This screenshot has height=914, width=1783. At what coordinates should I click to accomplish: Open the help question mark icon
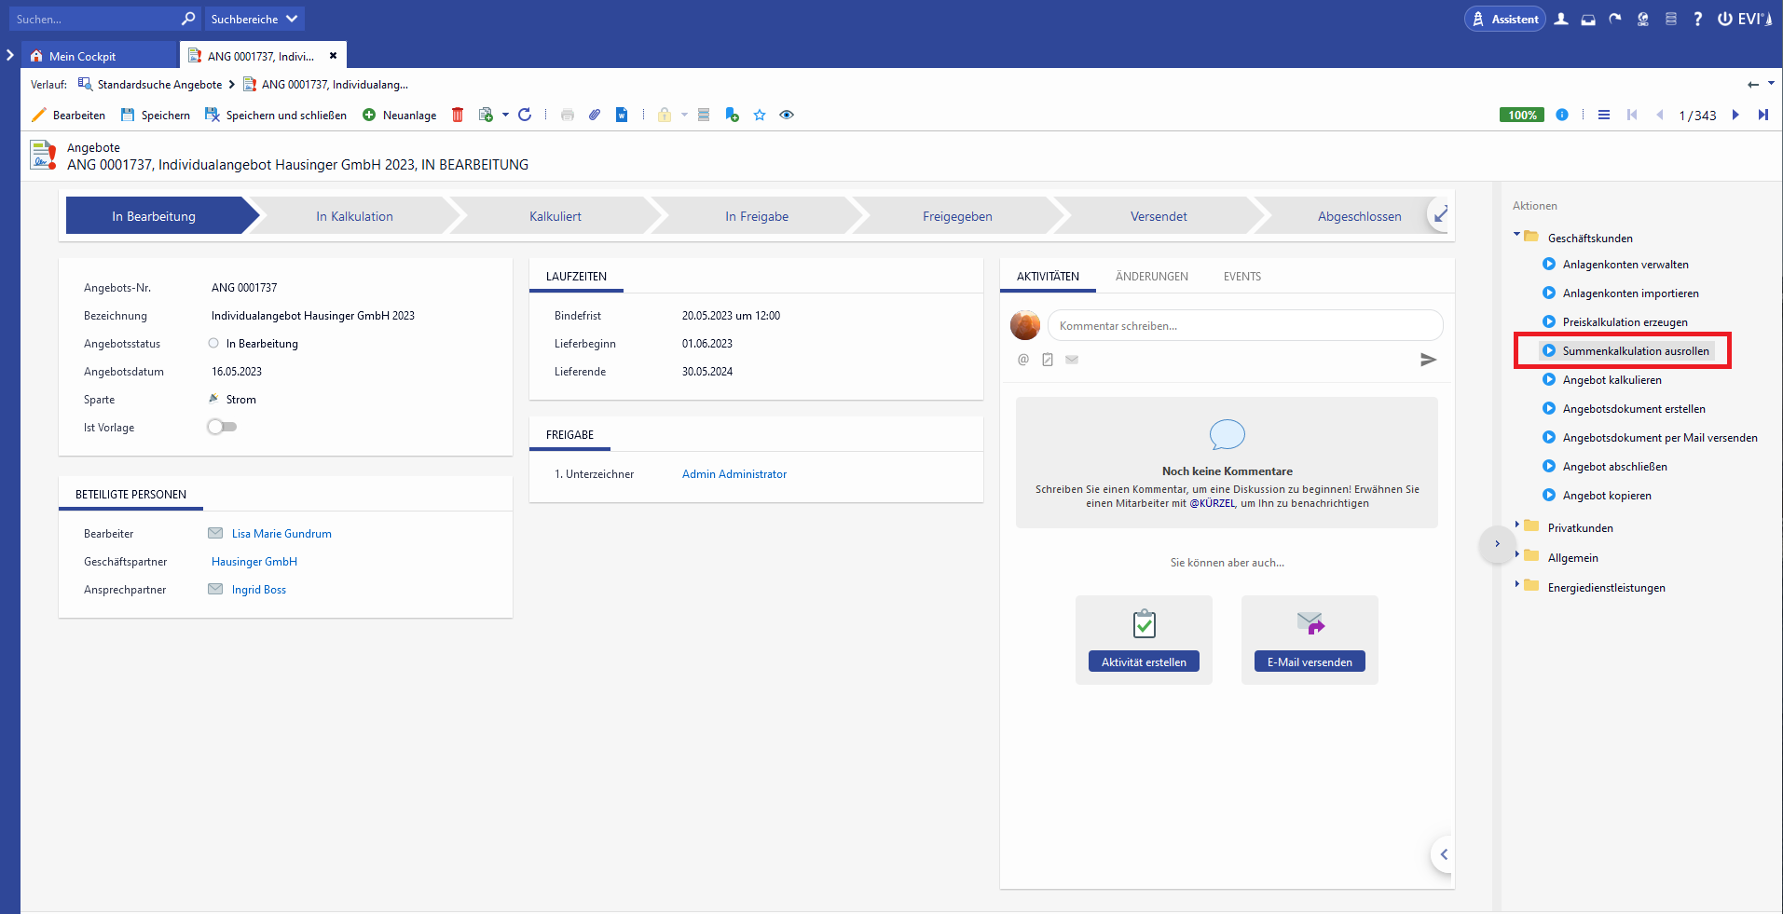tap(1697, 19)
